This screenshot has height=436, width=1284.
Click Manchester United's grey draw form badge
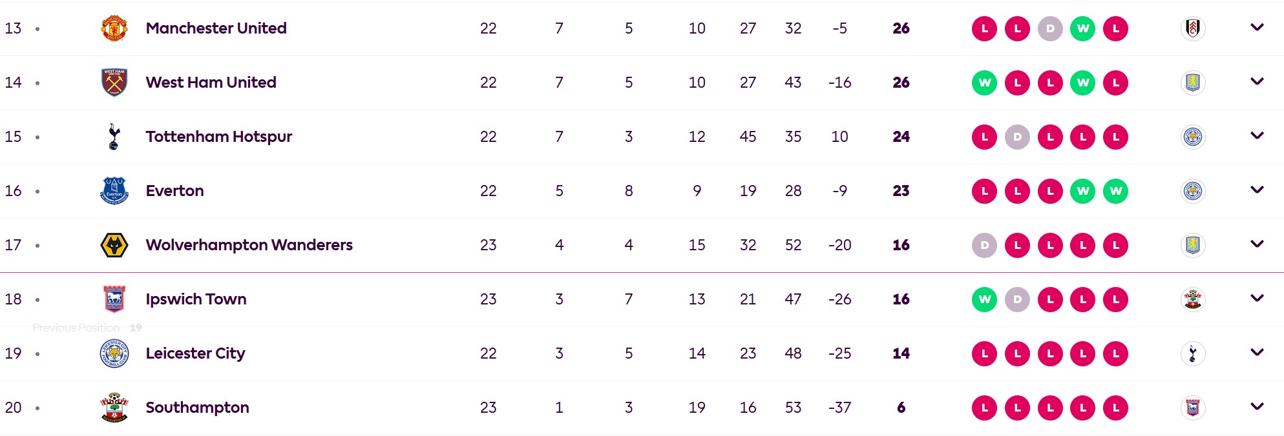point(1050,28)
